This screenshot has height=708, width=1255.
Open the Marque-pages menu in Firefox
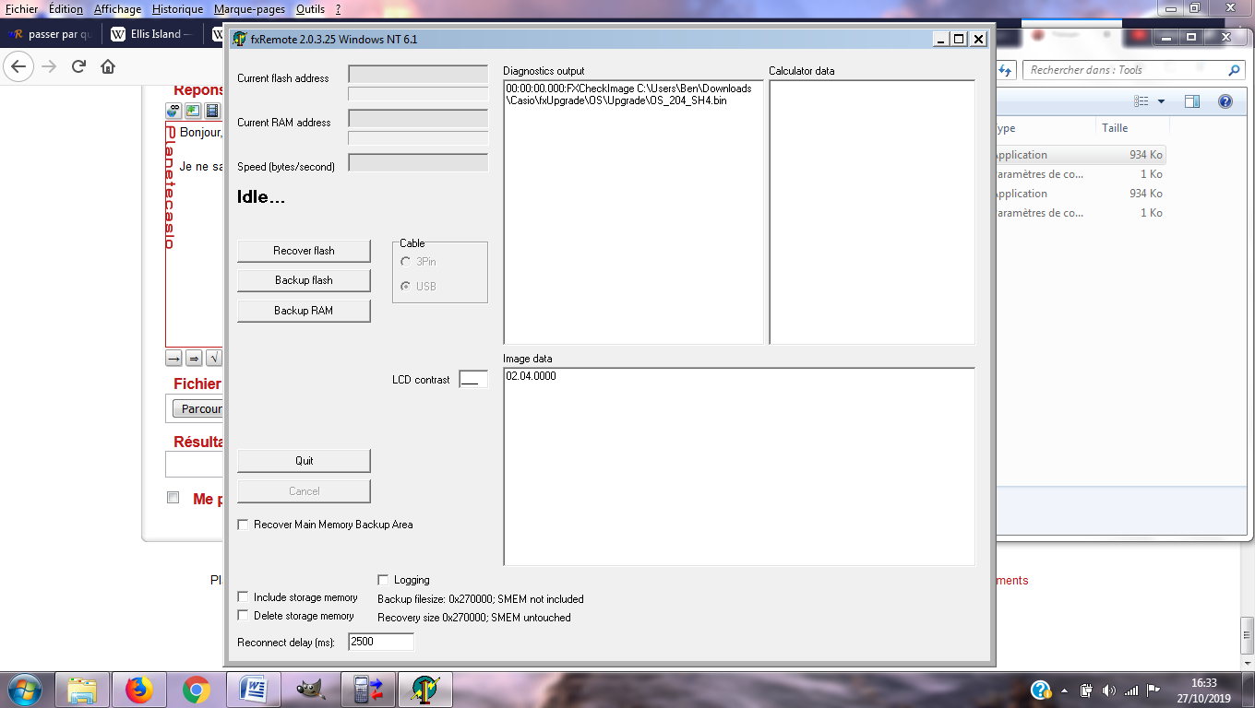coord(249,9)
